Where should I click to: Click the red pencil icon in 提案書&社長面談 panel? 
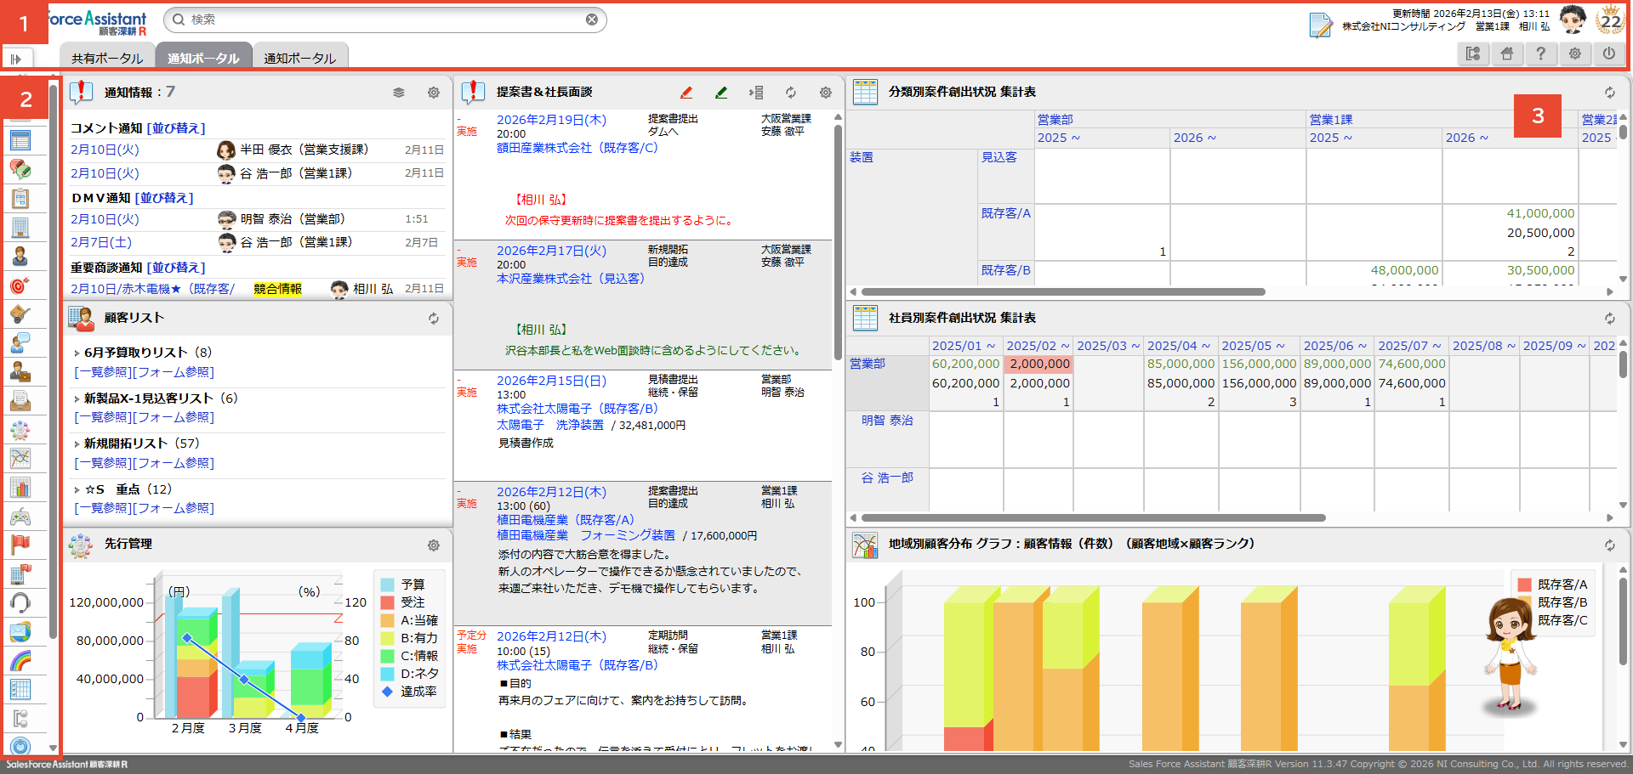pyautogui.click(x=686, y=93)
